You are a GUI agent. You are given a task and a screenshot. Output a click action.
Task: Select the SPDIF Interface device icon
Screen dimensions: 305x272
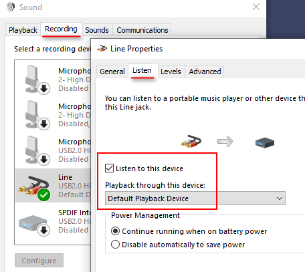(x=35, y=225)
